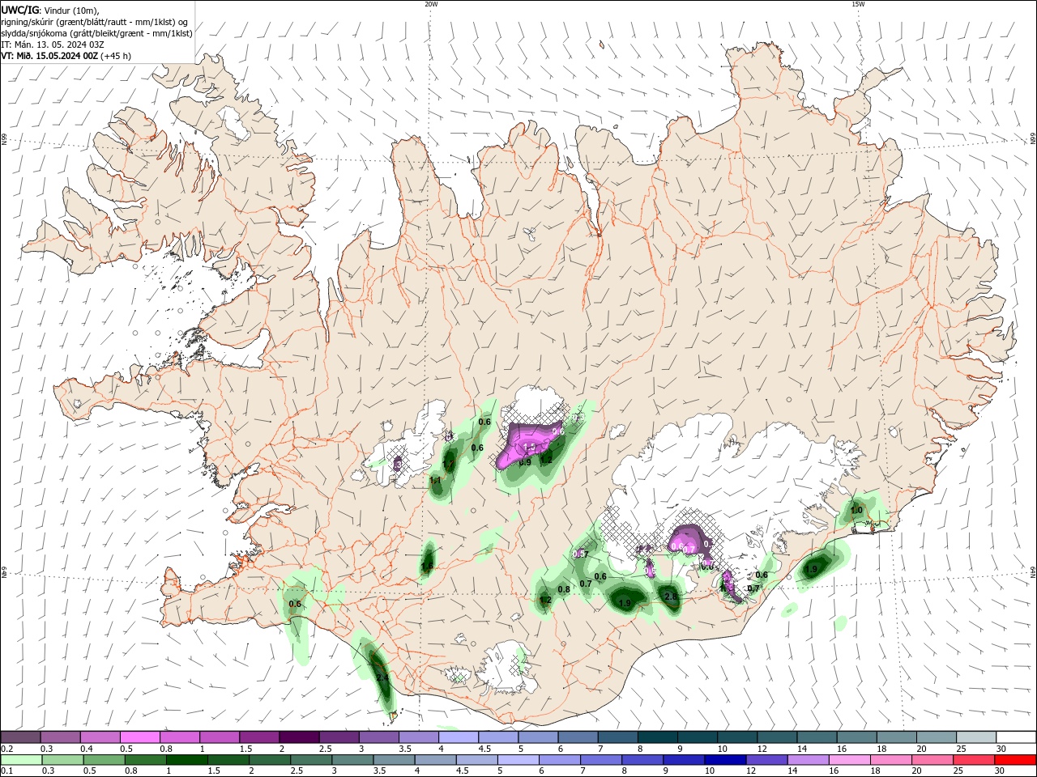This screenshot has height=777, width=1037.
Task: Click the 'IT: Mán. 13. 05. 2024 03Z' line
Action: pos(53,45)
